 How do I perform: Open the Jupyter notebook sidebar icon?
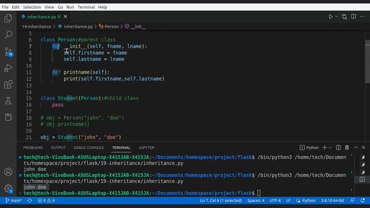(x=8, y=117)
